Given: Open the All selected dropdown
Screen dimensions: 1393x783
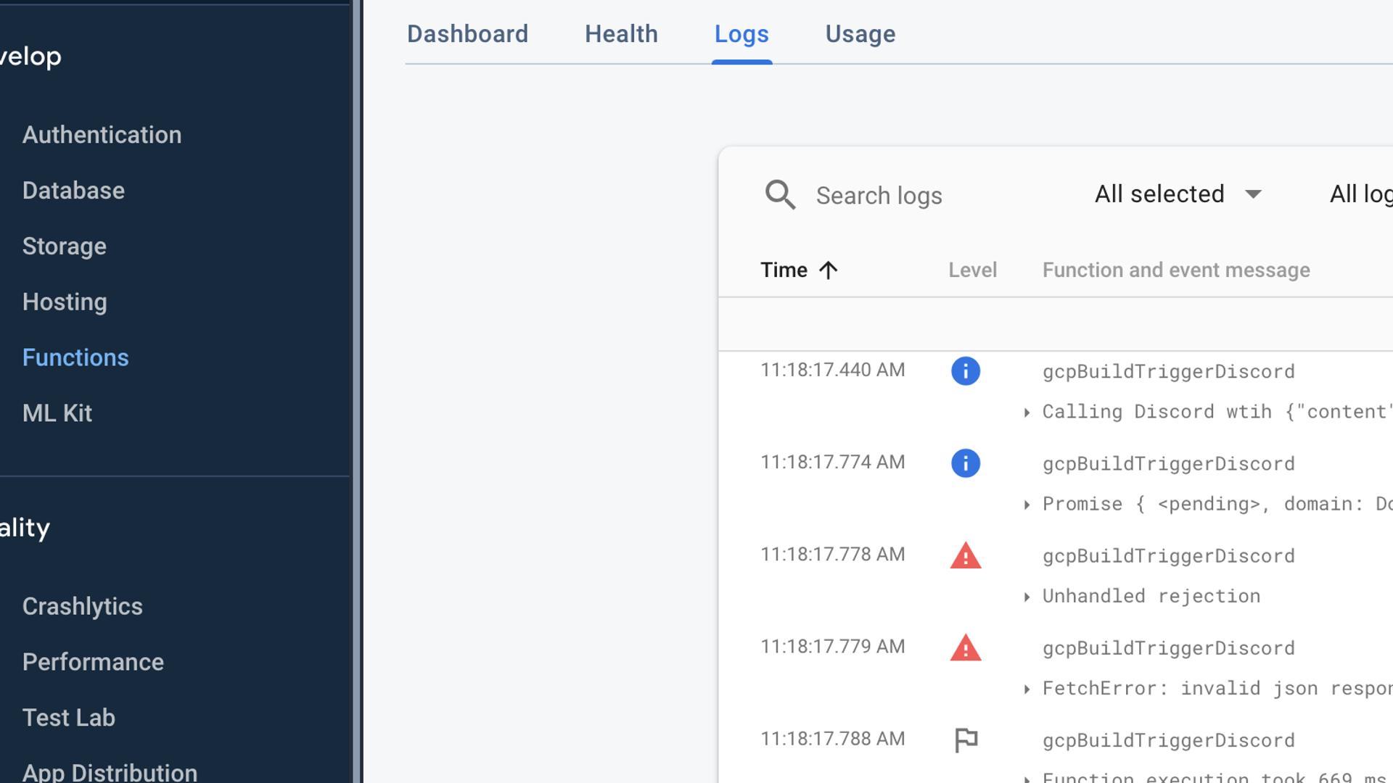Looking at the screenshot, I should click(1178, 194).
